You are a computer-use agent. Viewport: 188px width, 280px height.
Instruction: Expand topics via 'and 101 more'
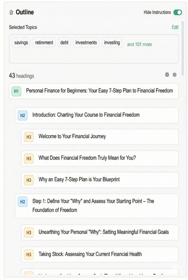[139, 44]
